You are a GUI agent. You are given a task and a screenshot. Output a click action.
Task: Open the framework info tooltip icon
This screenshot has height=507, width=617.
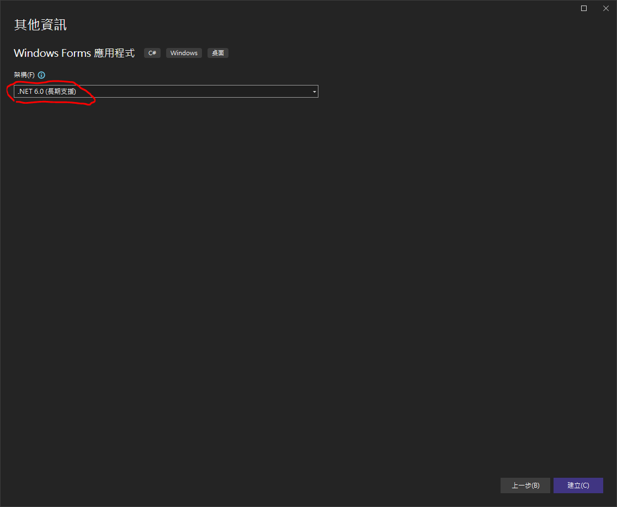point(41,74)
